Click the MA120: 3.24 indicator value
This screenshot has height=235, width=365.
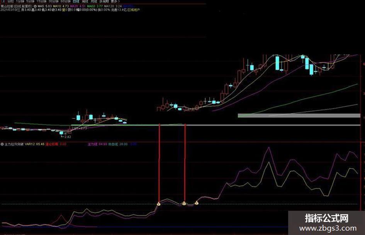tap(113, 6)
